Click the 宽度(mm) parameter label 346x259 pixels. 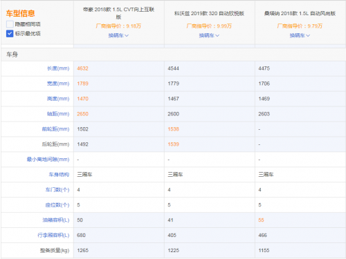click(x=58, y=84)
